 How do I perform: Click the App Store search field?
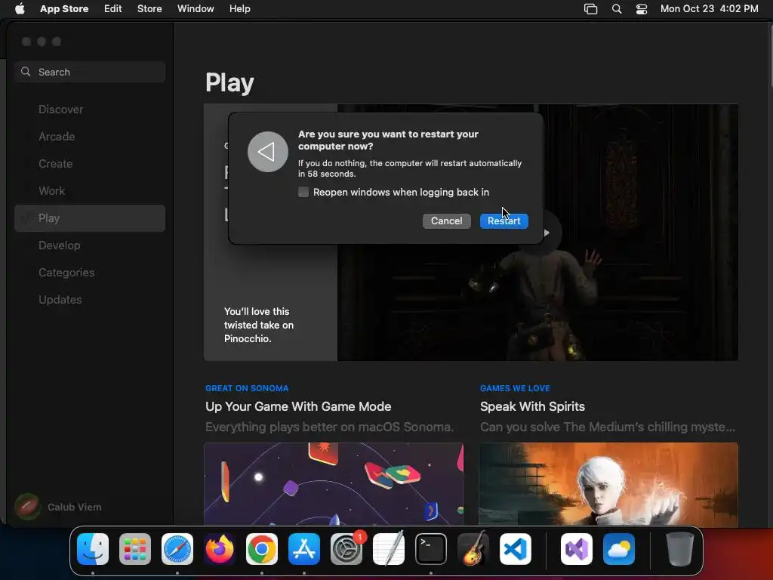pyautogui.click(x=90, y=72)
